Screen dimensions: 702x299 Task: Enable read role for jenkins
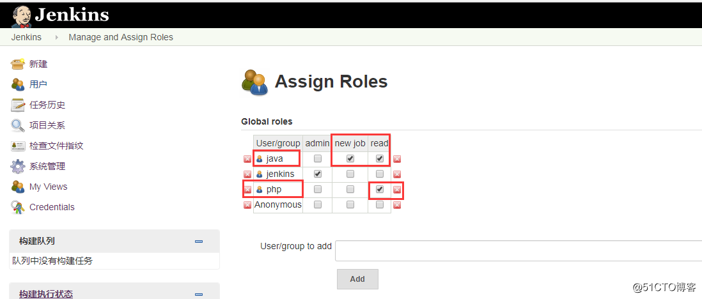tap(380, 174)
